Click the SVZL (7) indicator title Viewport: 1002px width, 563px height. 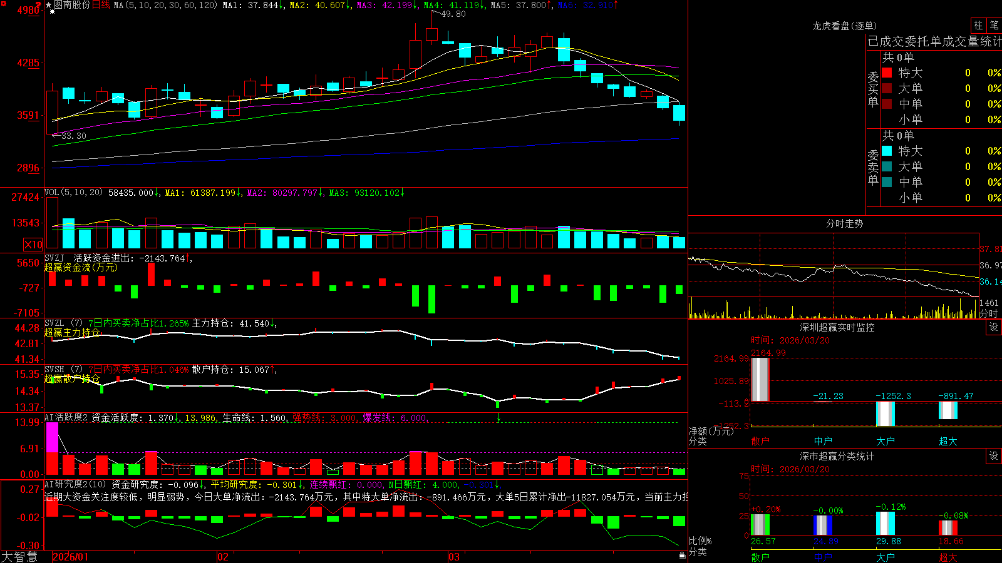pos(63,323)
